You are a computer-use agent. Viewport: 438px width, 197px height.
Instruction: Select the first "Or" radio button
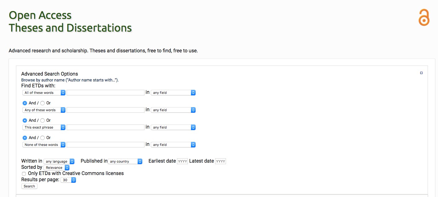(42, 103)
